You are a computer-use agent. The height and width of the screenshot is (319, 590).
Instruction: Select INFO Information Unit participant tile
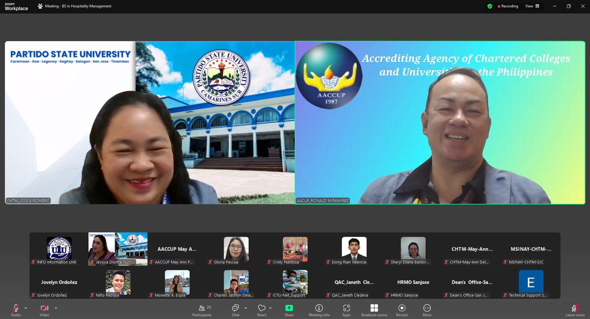(x=59, y=249)
